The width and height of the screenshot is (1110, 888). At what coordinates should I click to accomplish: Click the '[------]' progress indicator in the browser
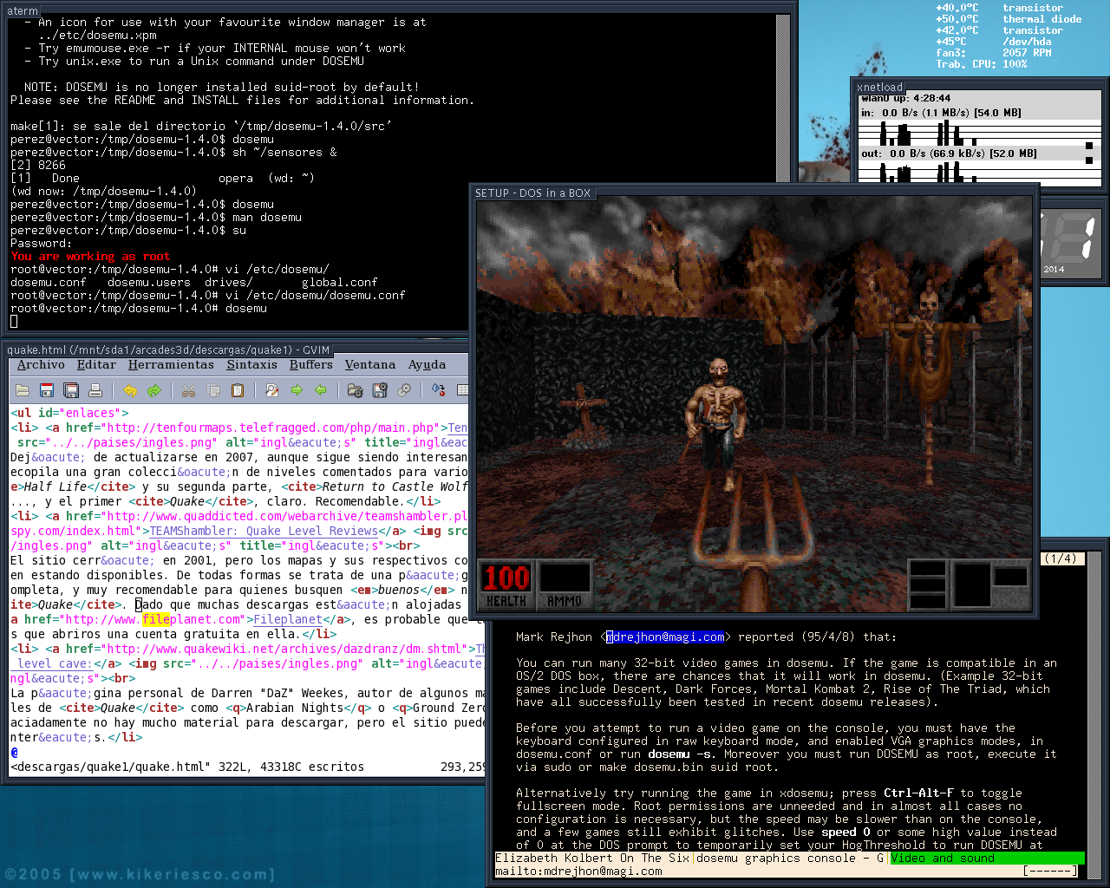pyautogui.click(x=1050, y=871)
